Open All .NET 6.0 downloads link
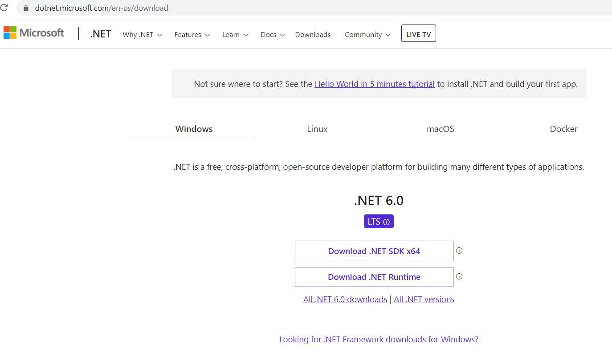The width and height of the screenshot is (612, 357). (345, 299)
